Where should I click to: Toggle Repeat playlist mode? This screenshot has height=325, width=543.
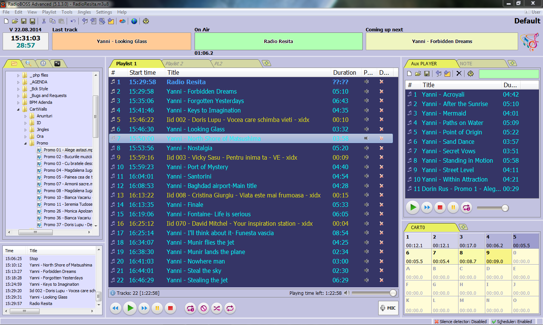point(230,308)
